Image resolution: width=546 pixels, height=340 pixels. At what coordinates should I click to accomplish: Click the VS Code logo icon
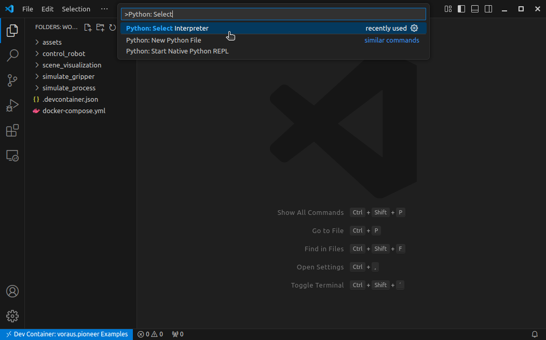coord(9,9)
